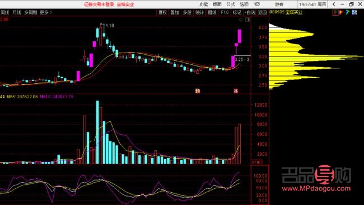Click the 复权 toolbar button
364x205 pixels.
click(162, 12)
